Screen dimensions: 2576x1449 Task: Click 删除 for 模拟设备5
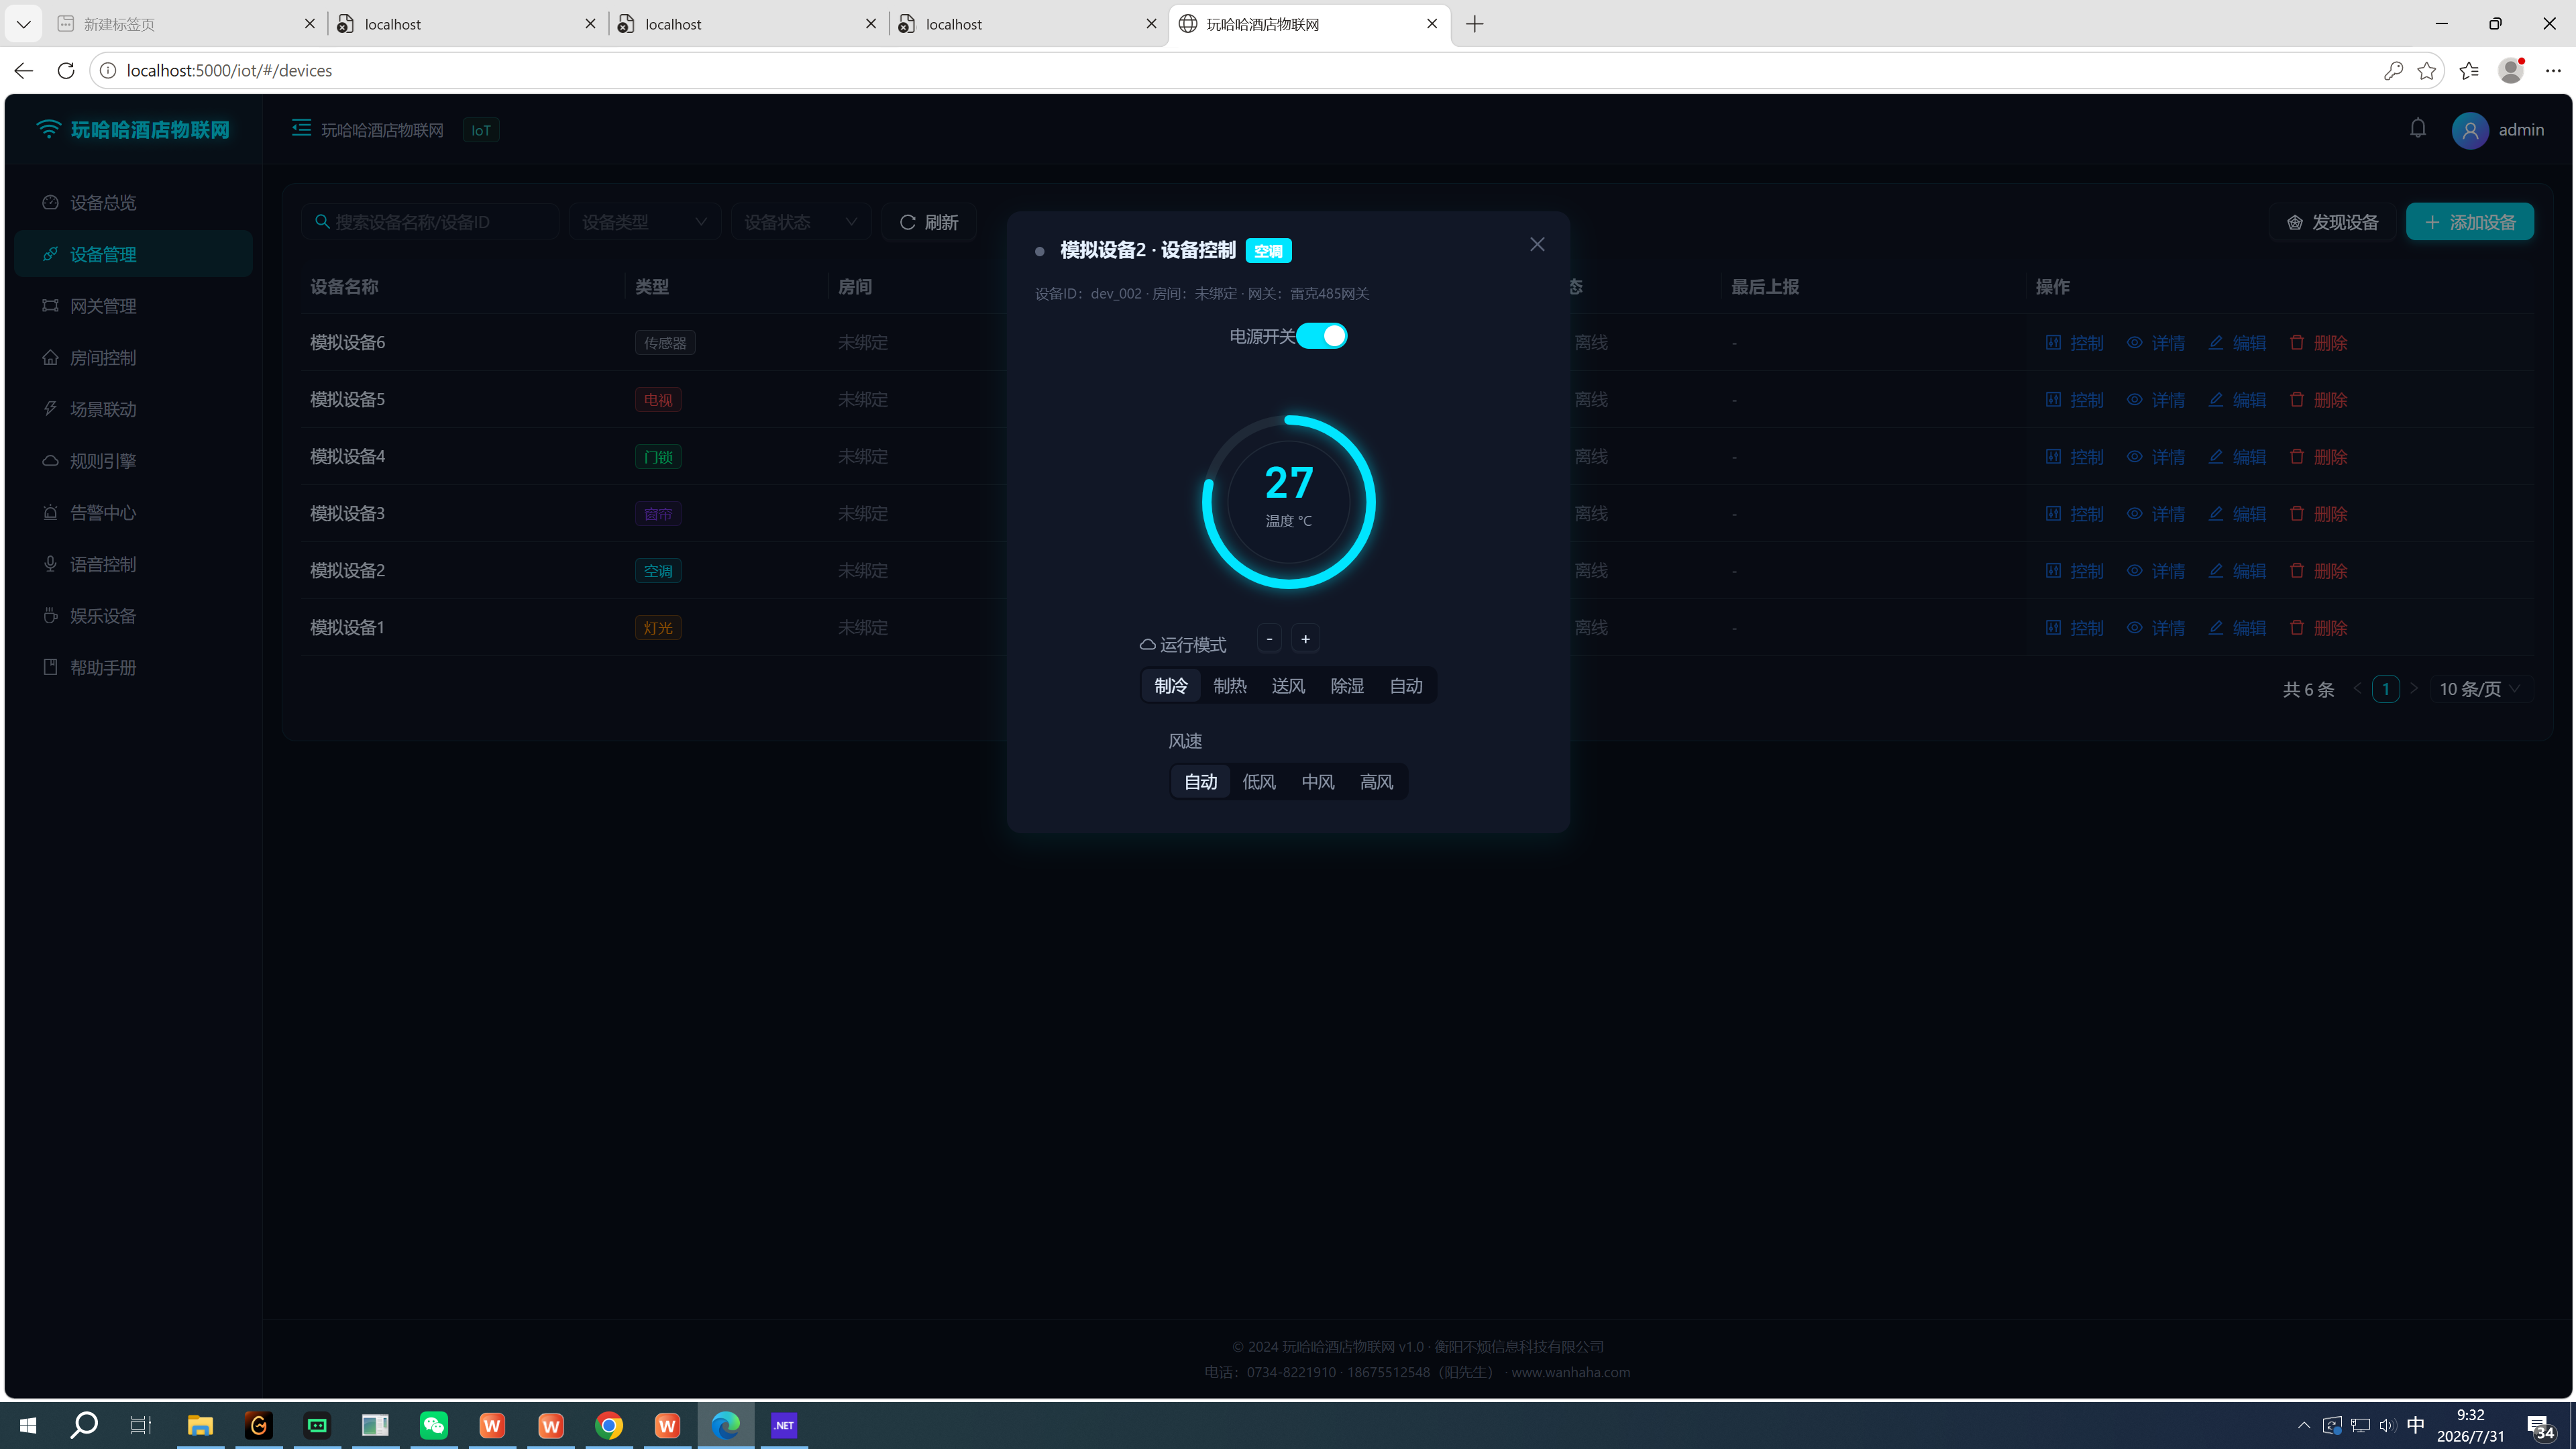pyautogui.click(x=2318, y=400)
